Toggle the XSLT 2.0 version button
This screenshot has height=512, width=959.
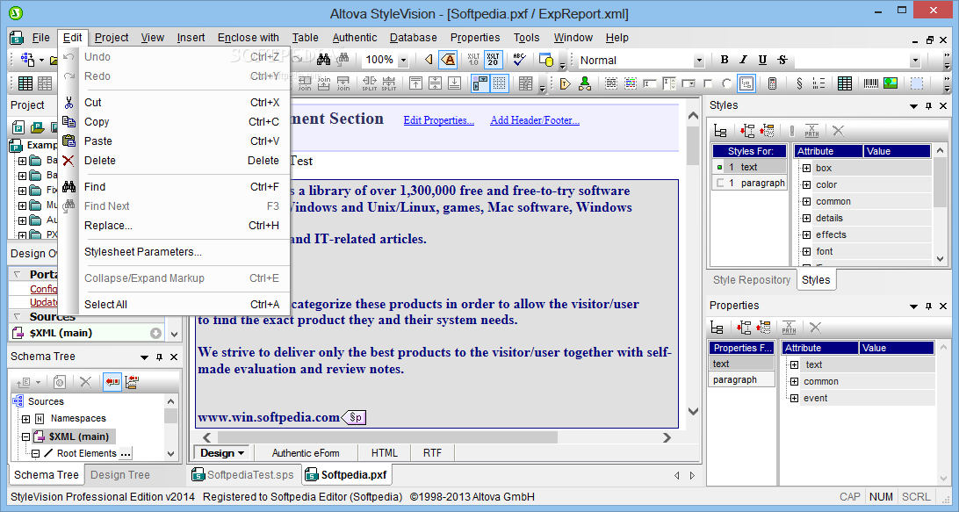[x=493, y=60]
